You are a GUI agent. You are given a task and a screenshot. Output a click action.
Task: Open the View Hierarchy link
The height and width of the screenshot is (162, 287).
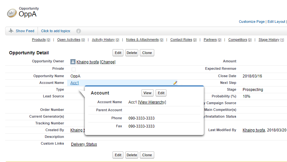(152, 102)
